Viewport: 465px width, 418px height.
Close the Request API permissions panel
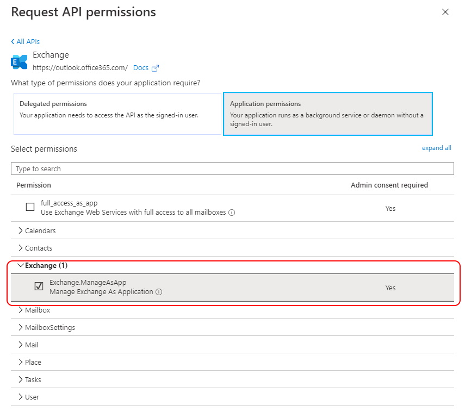(x=445, y=12)
